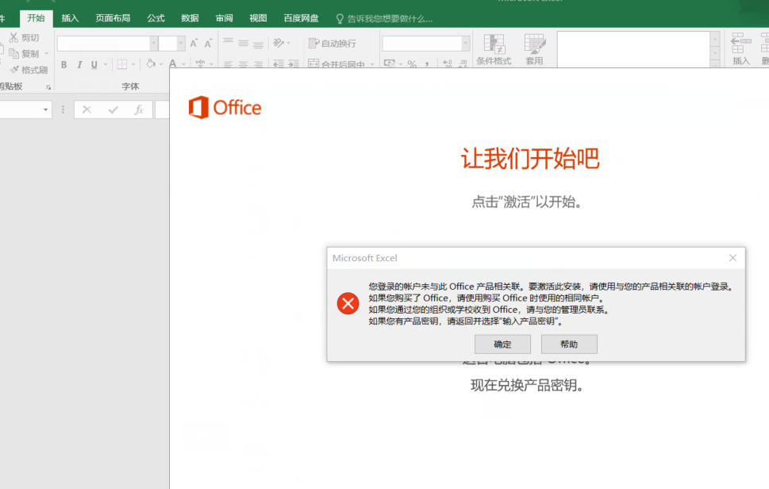Click the Office logo in activation window

(225, 107)
